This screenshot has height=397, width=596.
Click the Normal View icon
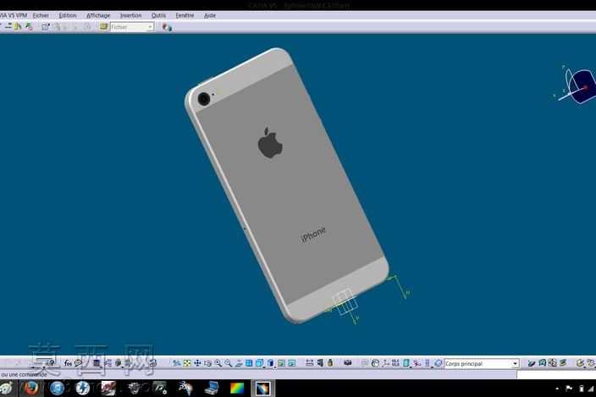point(239,363)
